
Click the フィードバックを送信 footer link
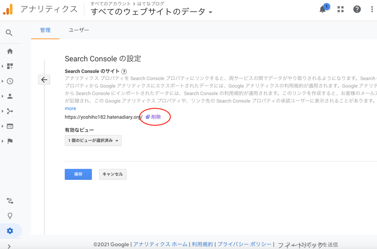point(308,245)
